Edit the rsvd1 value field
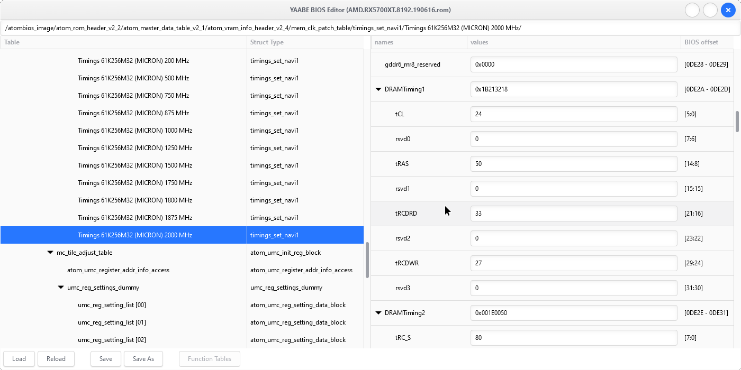Viewport: 741px width, 370px height. click(574, 189)
